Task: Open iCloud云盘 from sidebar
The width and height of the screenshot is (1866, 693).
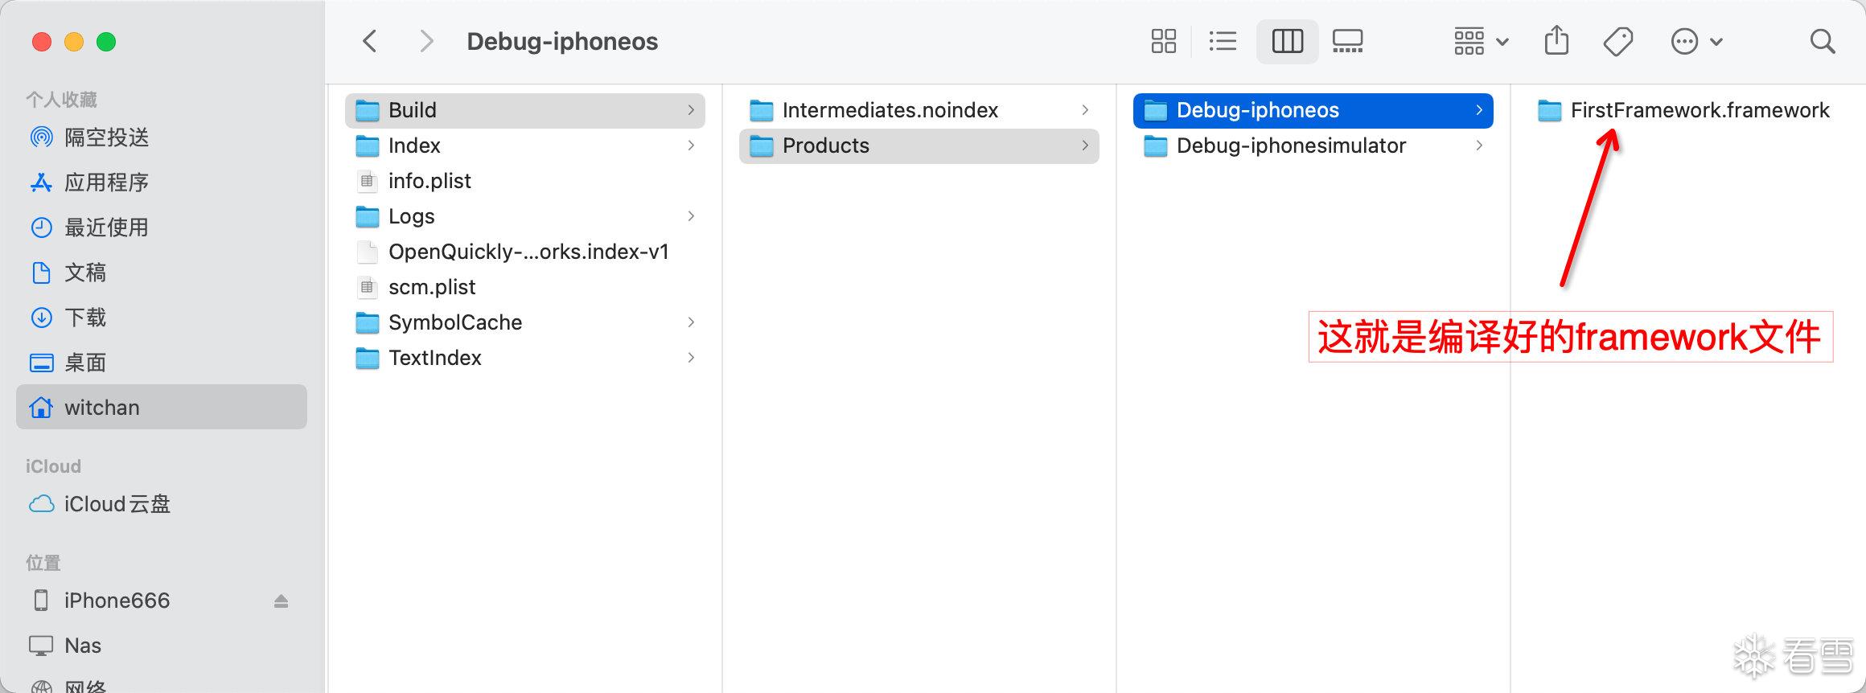Action: [117, 504]
